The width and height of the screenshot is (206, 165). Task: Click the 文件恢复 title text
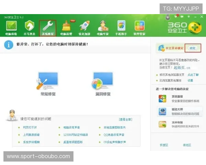click(177, 122)
